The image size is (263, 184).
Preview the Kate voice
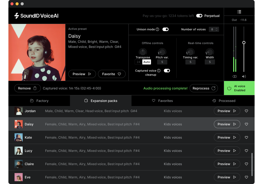(227, 138)
